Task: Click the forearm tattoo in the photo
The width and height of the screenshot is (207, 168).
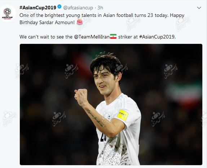Action: tap(94, 118)
